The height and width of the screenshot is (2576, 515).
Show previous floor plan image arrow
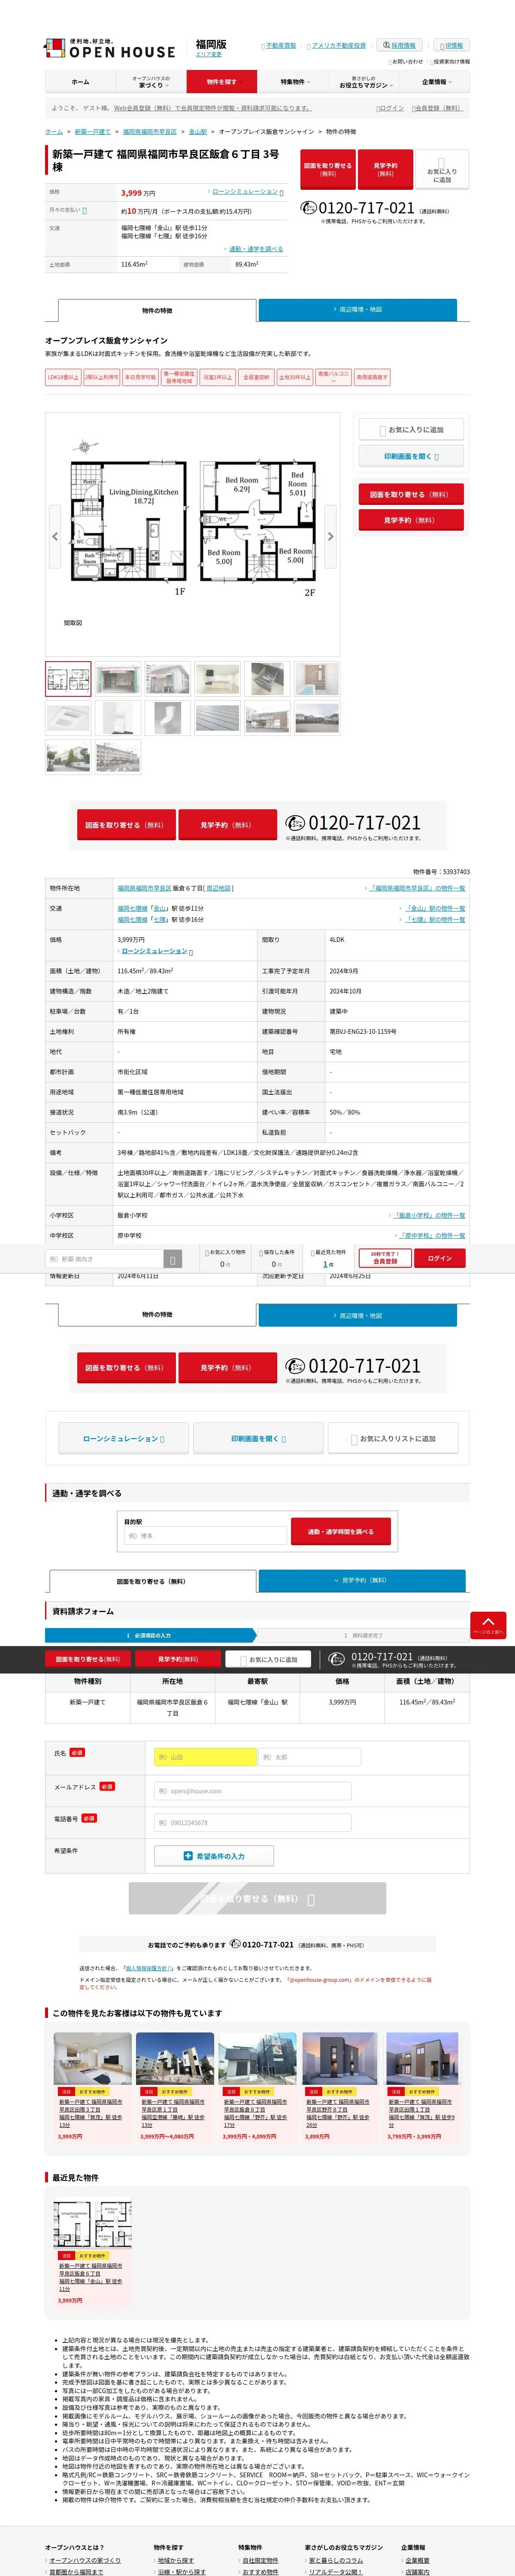point(54,537)
